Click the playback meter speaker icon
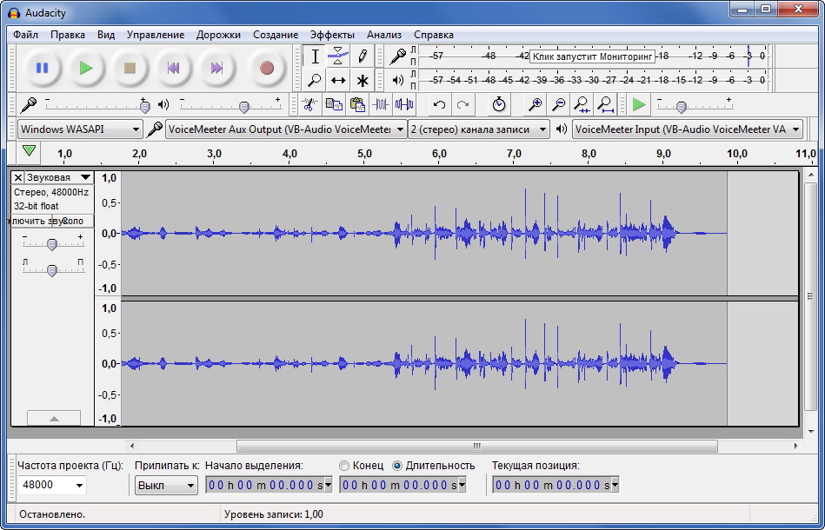The width and height of the screenshot is (825, 530). click(398, 81)
